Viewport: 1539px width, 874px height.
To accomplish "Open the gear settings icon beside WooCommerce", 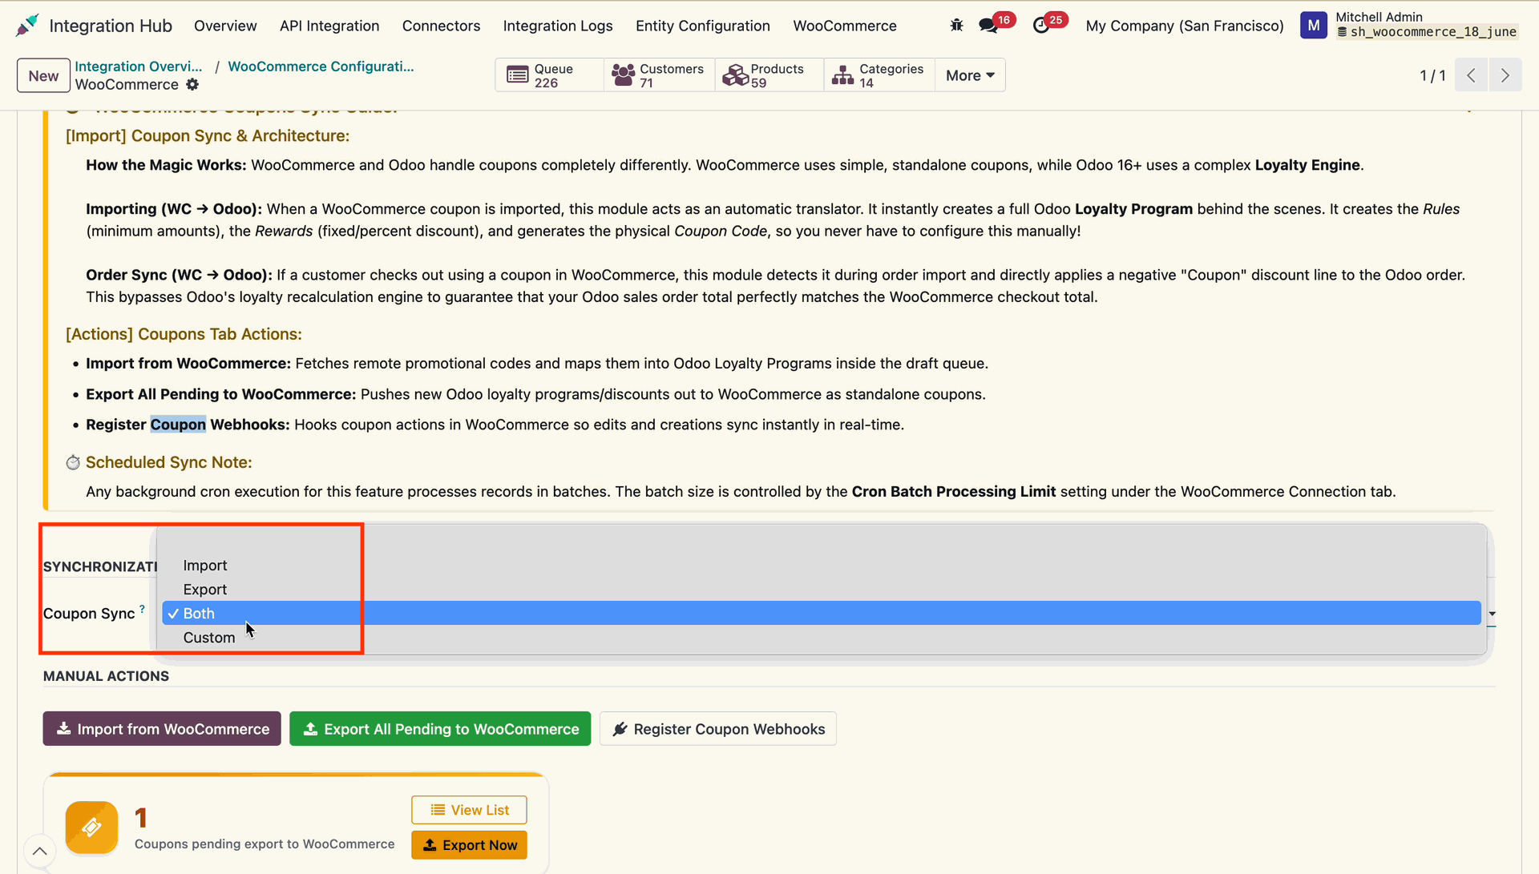I will (x=192, y=85).
